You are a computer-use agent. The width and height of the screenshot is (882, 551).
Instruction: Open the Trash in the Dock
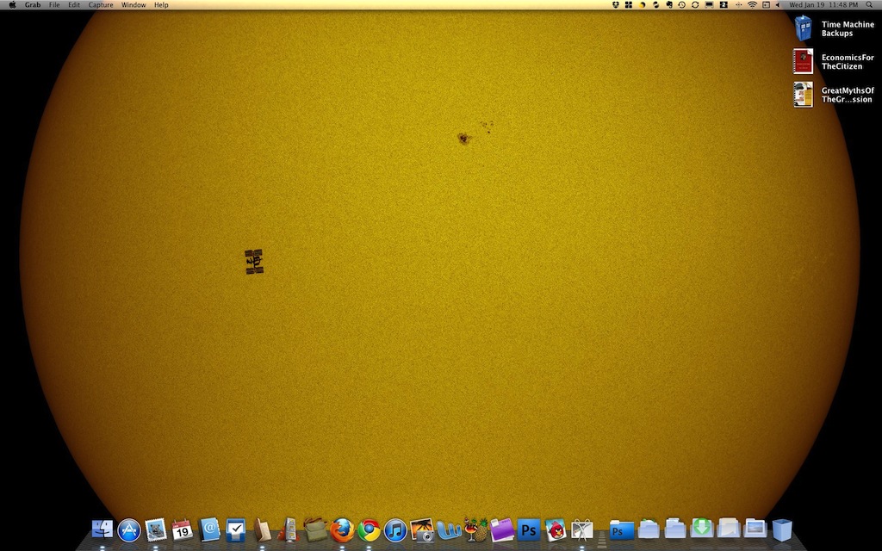click(782, 529)
